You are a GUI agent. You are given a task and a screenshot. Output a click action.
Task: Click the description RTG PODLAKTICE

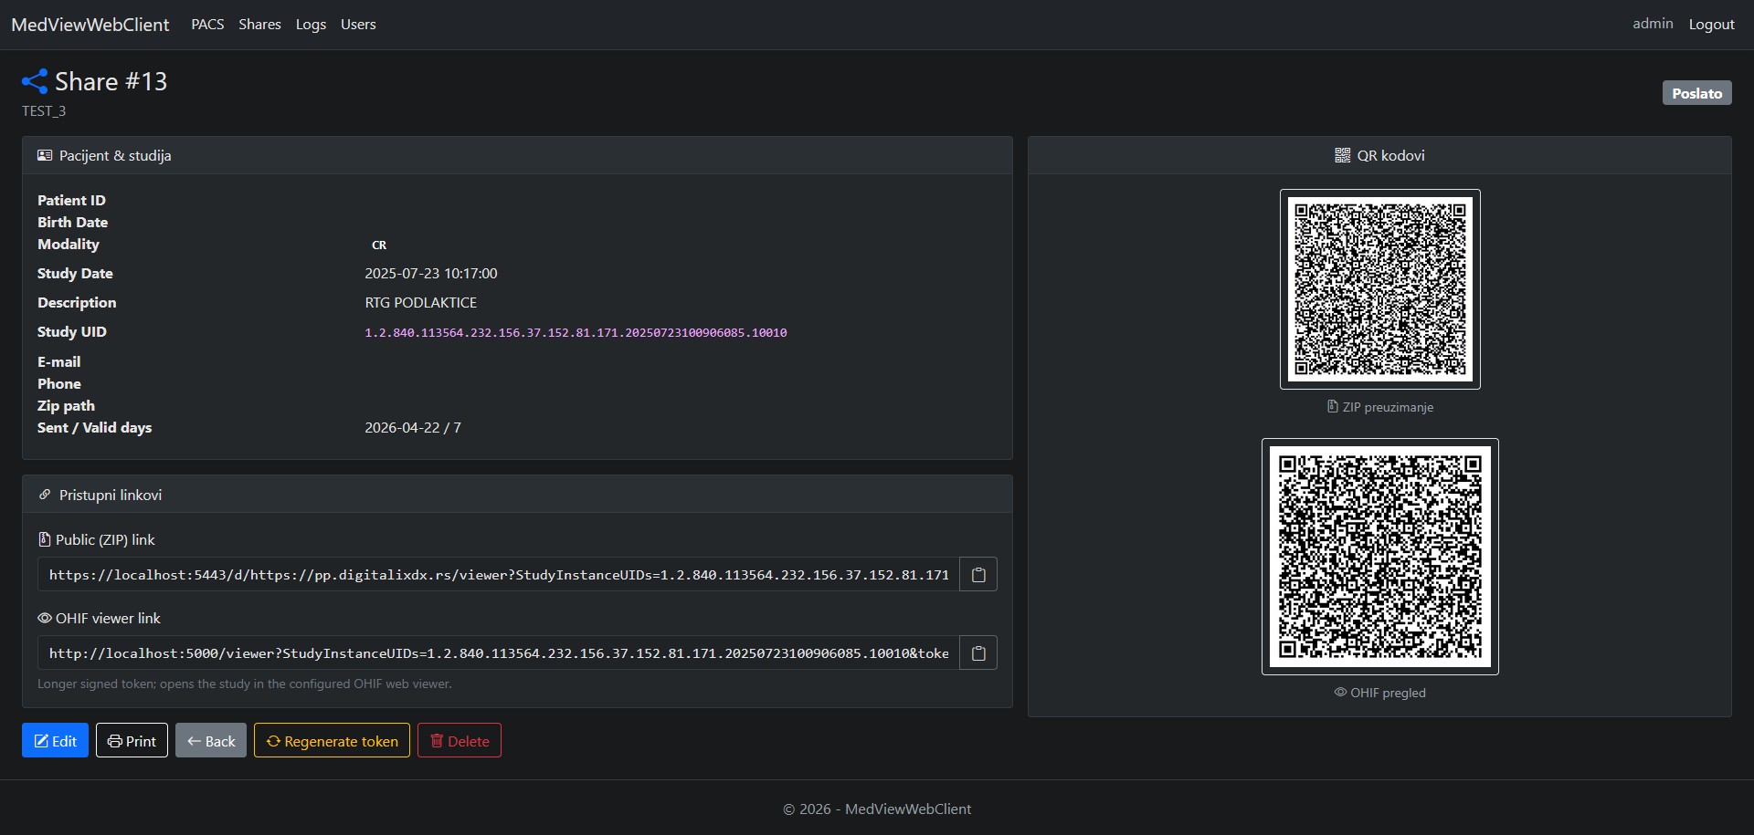421,302
